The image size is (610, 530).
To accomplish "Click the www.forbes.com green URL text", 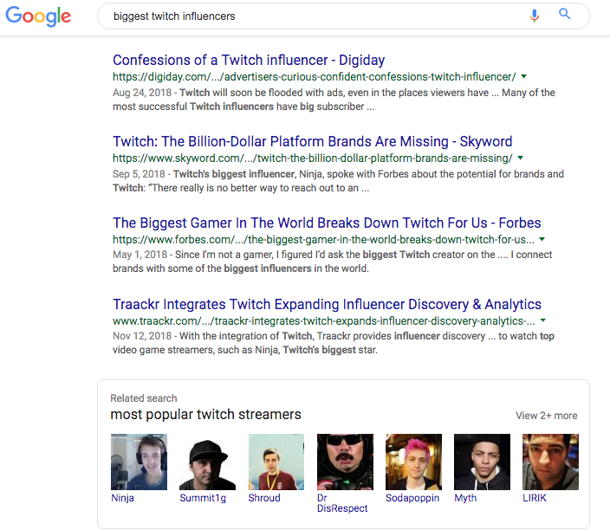I will coord(323,240).
